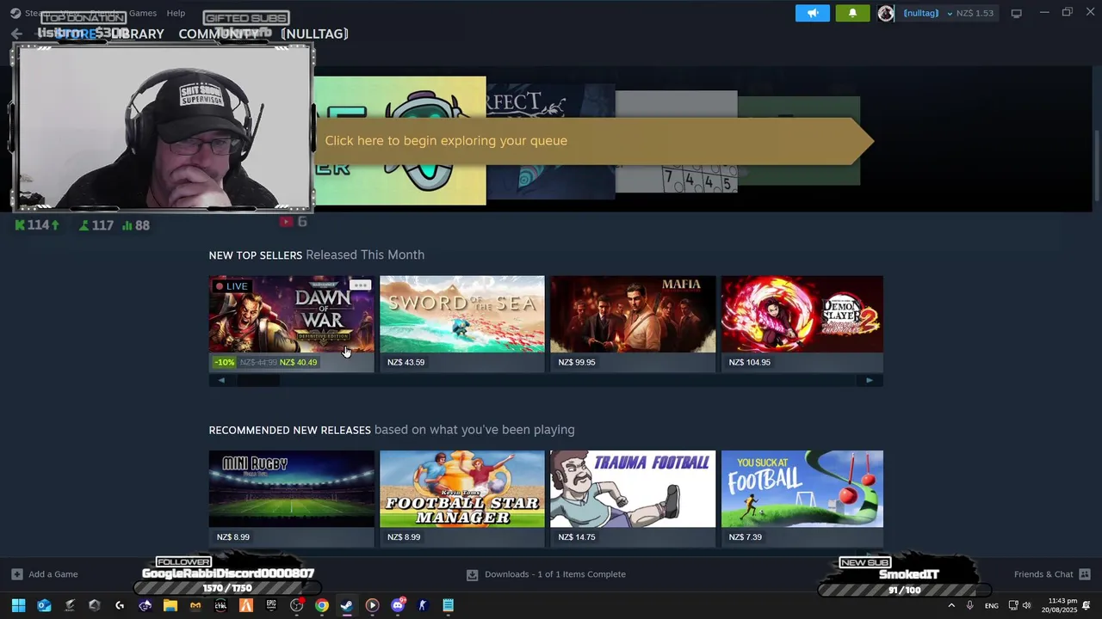Click the Add a Game button
Screen dimensions: 1102x619
pos(45,574)
